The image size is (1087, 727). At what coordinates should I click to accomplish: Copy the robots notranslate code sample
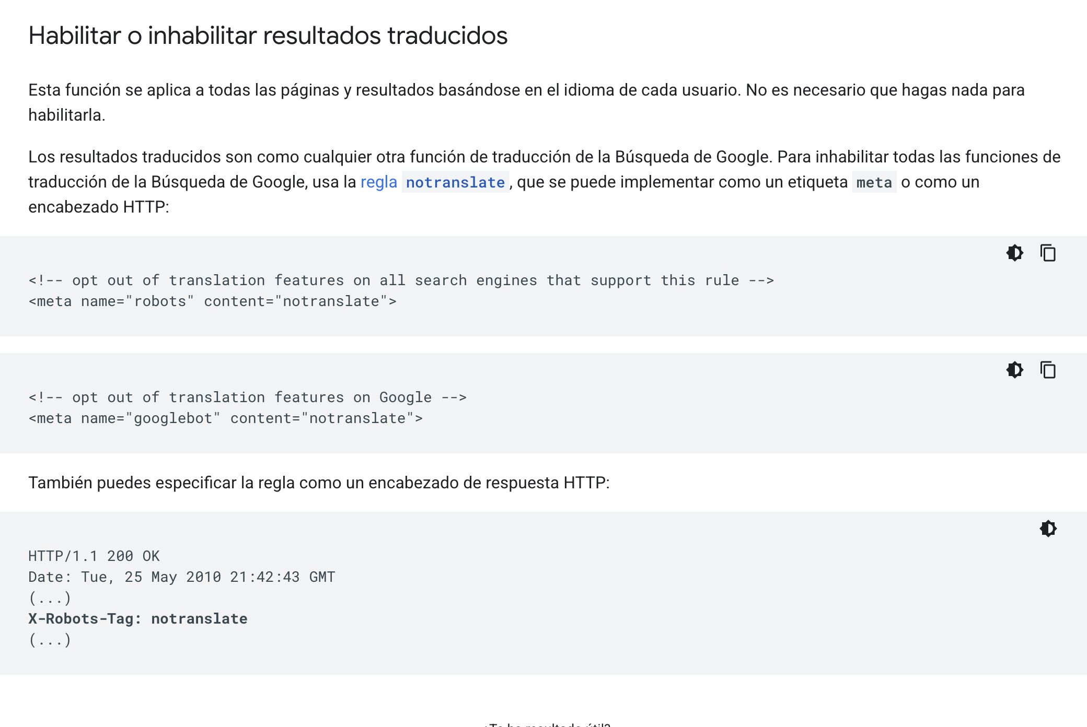1048,253
